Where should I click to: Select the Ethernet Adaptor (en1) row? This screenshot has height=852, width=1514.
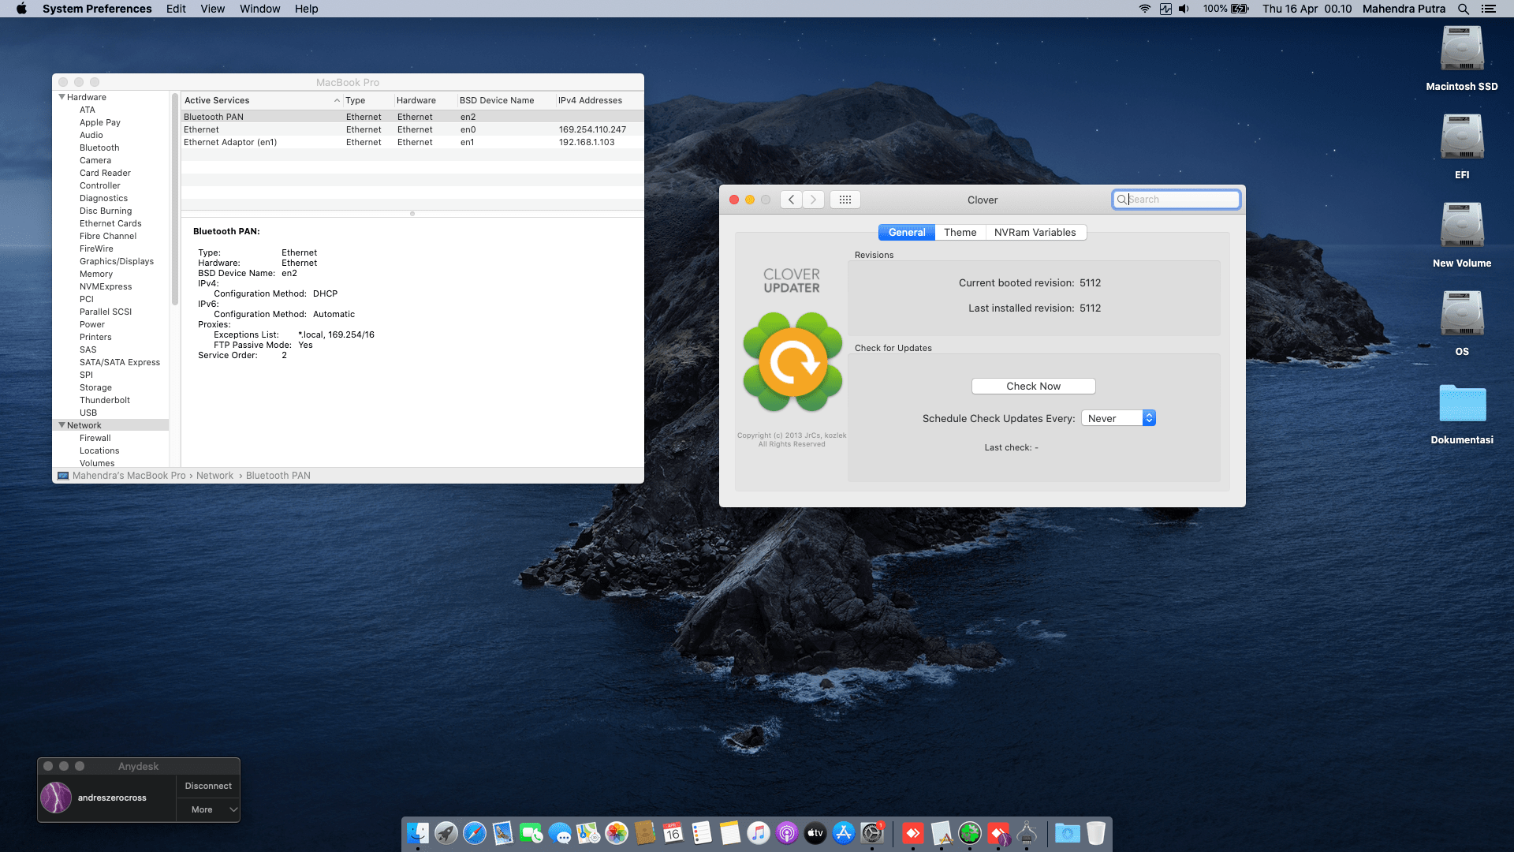(x=412, y=142)
